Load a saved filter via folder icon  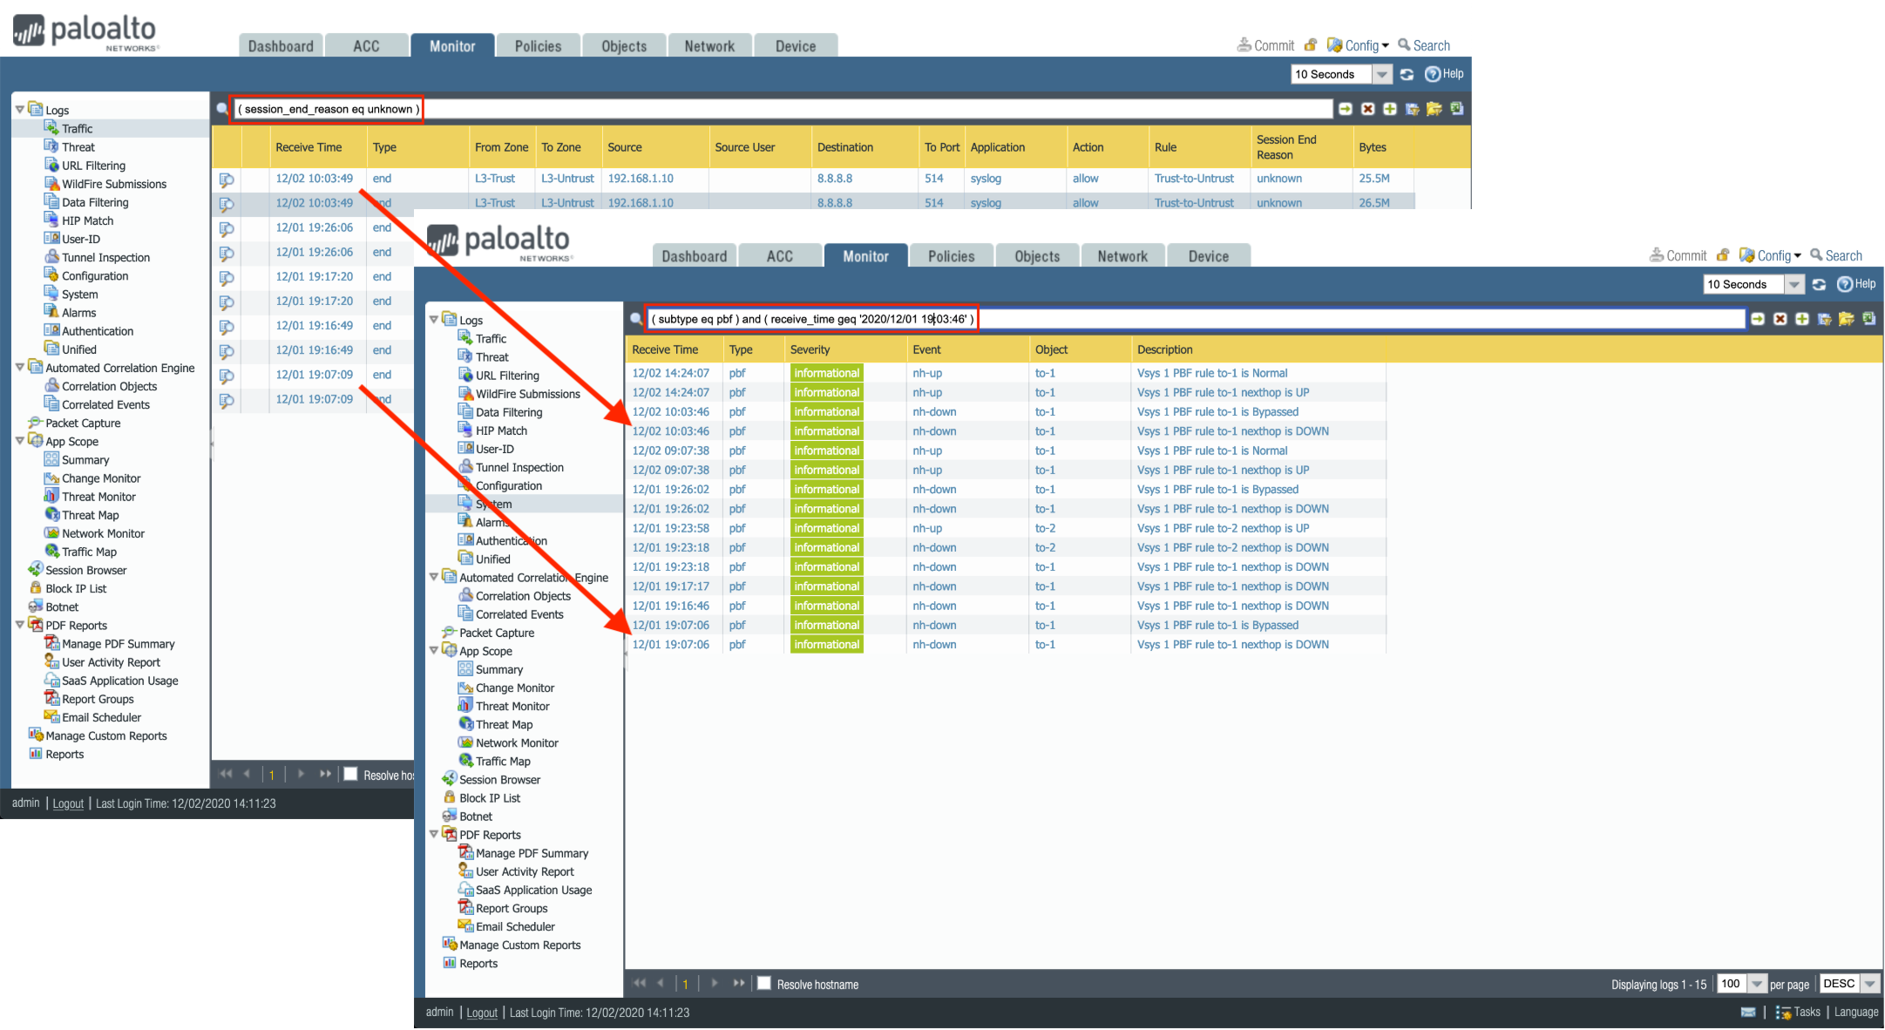[1847, 319]
